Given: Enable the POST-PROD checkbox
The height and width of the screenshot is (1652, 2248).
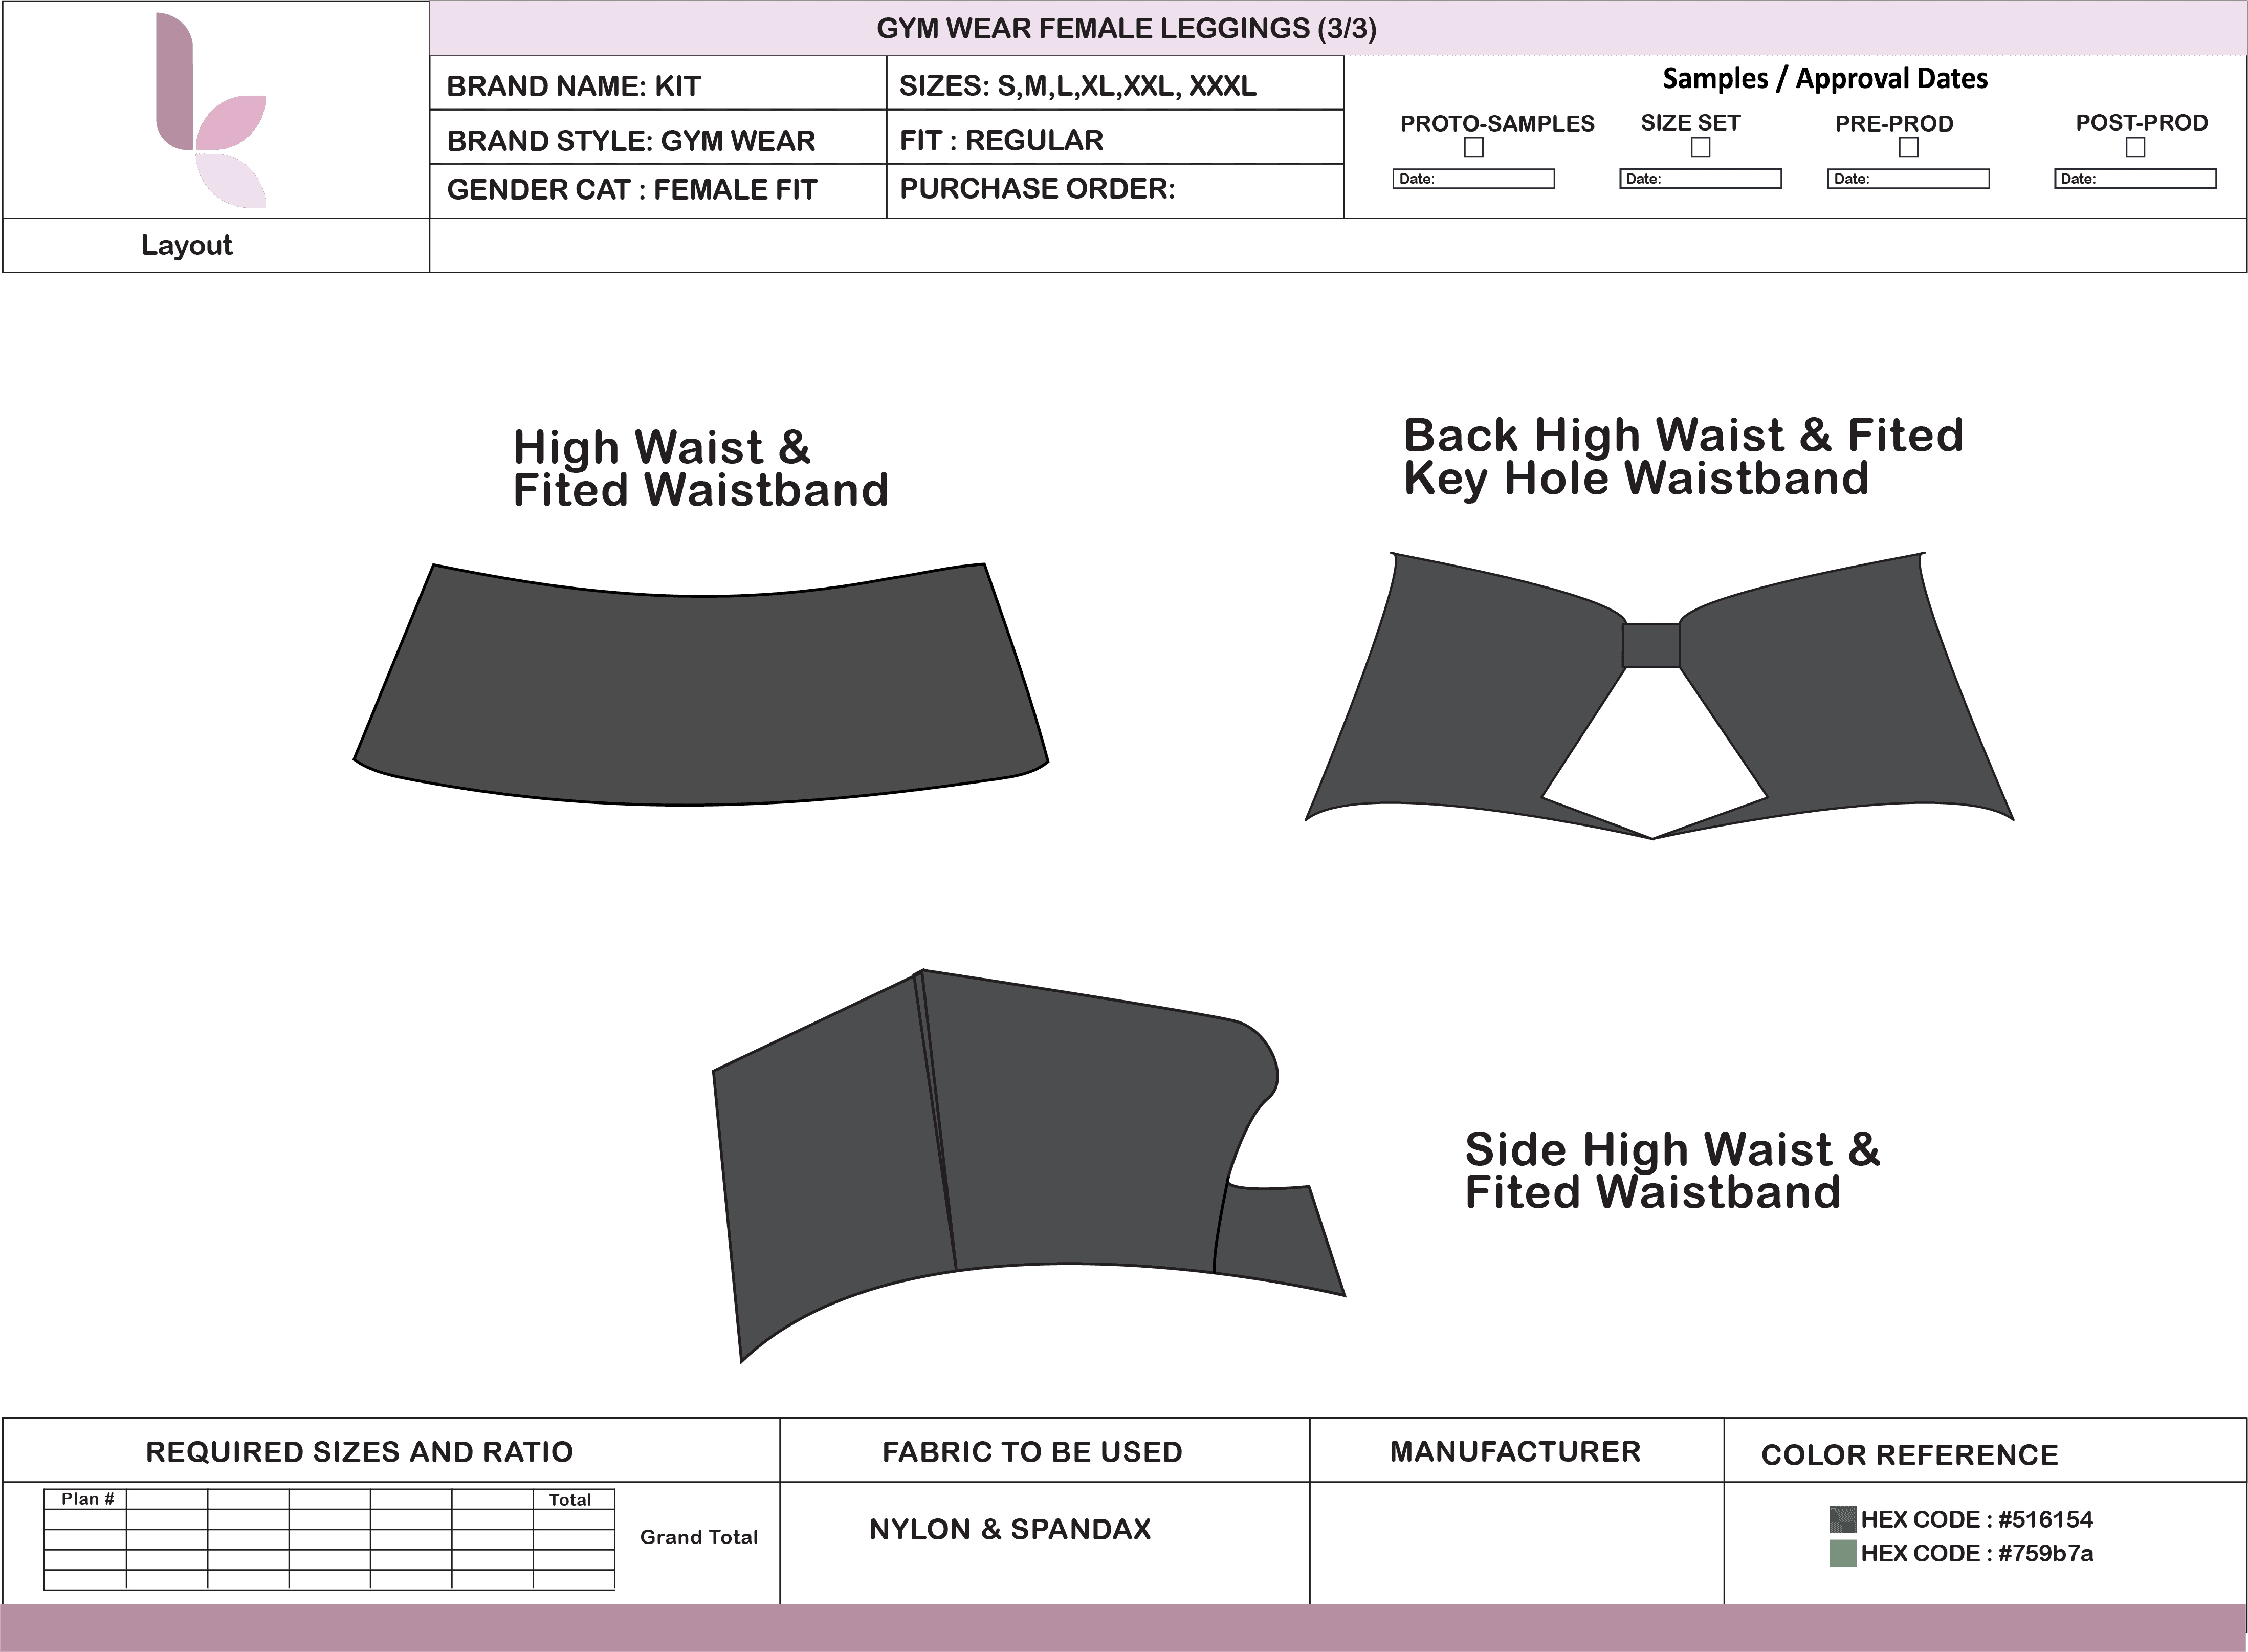Looking at the screenshot, I should pyautogui.click(x=2135, y=148).
